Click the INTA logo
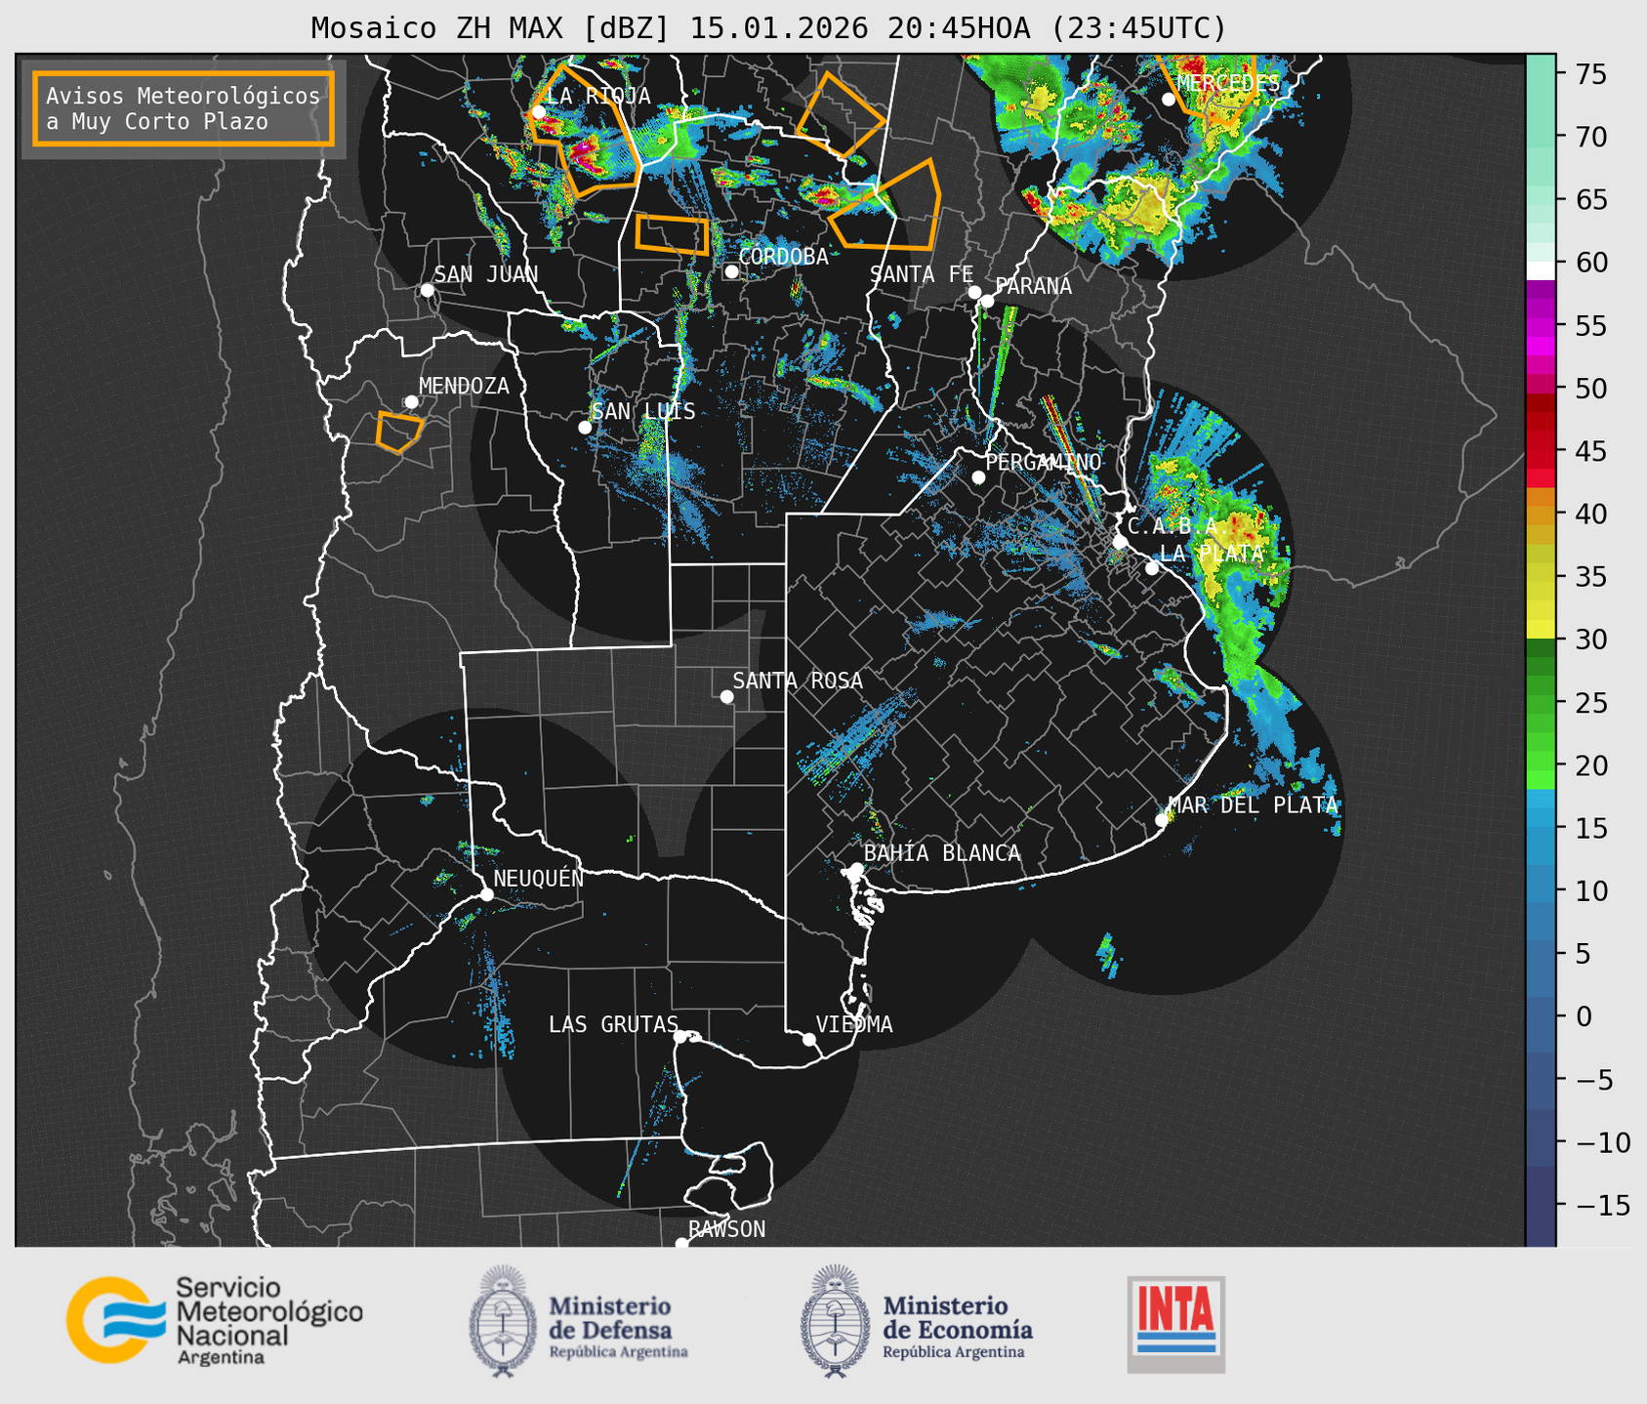The height and width of the screenshot is (1404, 1647). click(1175, 1324)
